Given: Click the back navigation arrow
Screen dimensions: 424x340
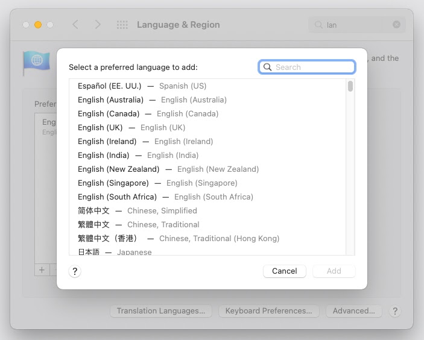Looking at the screenshot, I should [x=75, y=25].
